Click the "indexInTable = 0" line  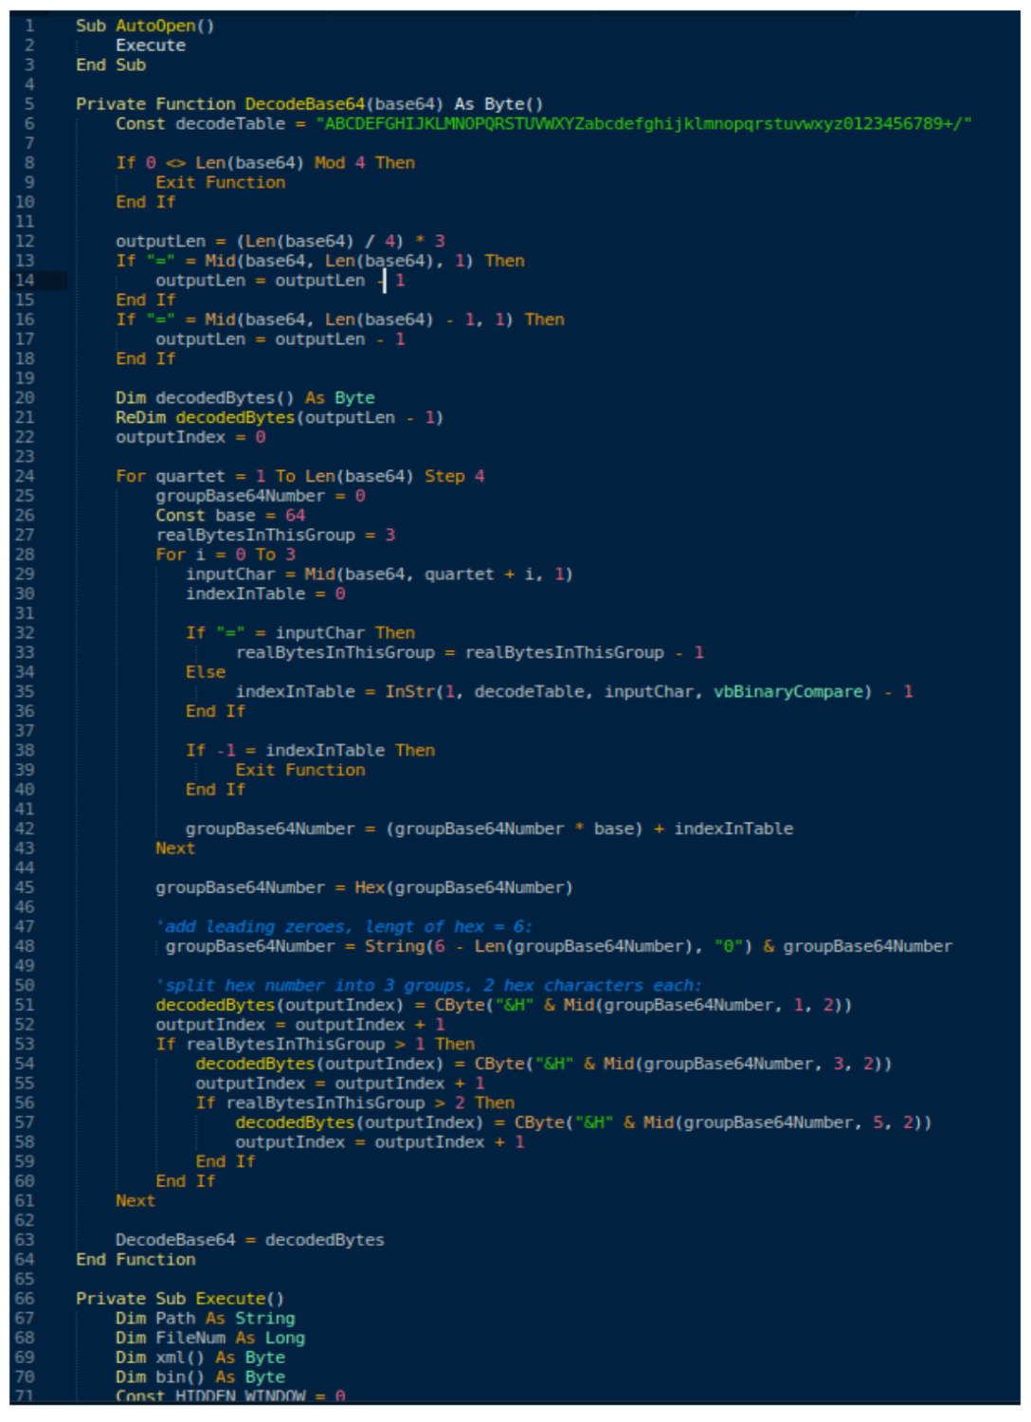tap(265, 593)
